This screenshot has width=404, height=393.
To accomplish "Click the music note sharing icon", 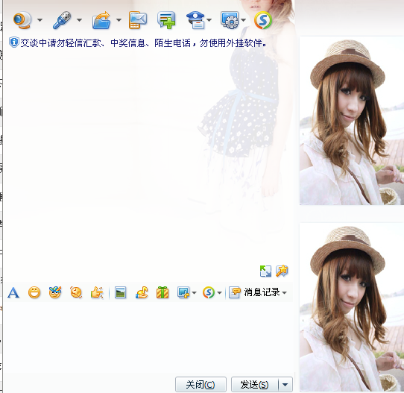I will [x=142, y=293].
